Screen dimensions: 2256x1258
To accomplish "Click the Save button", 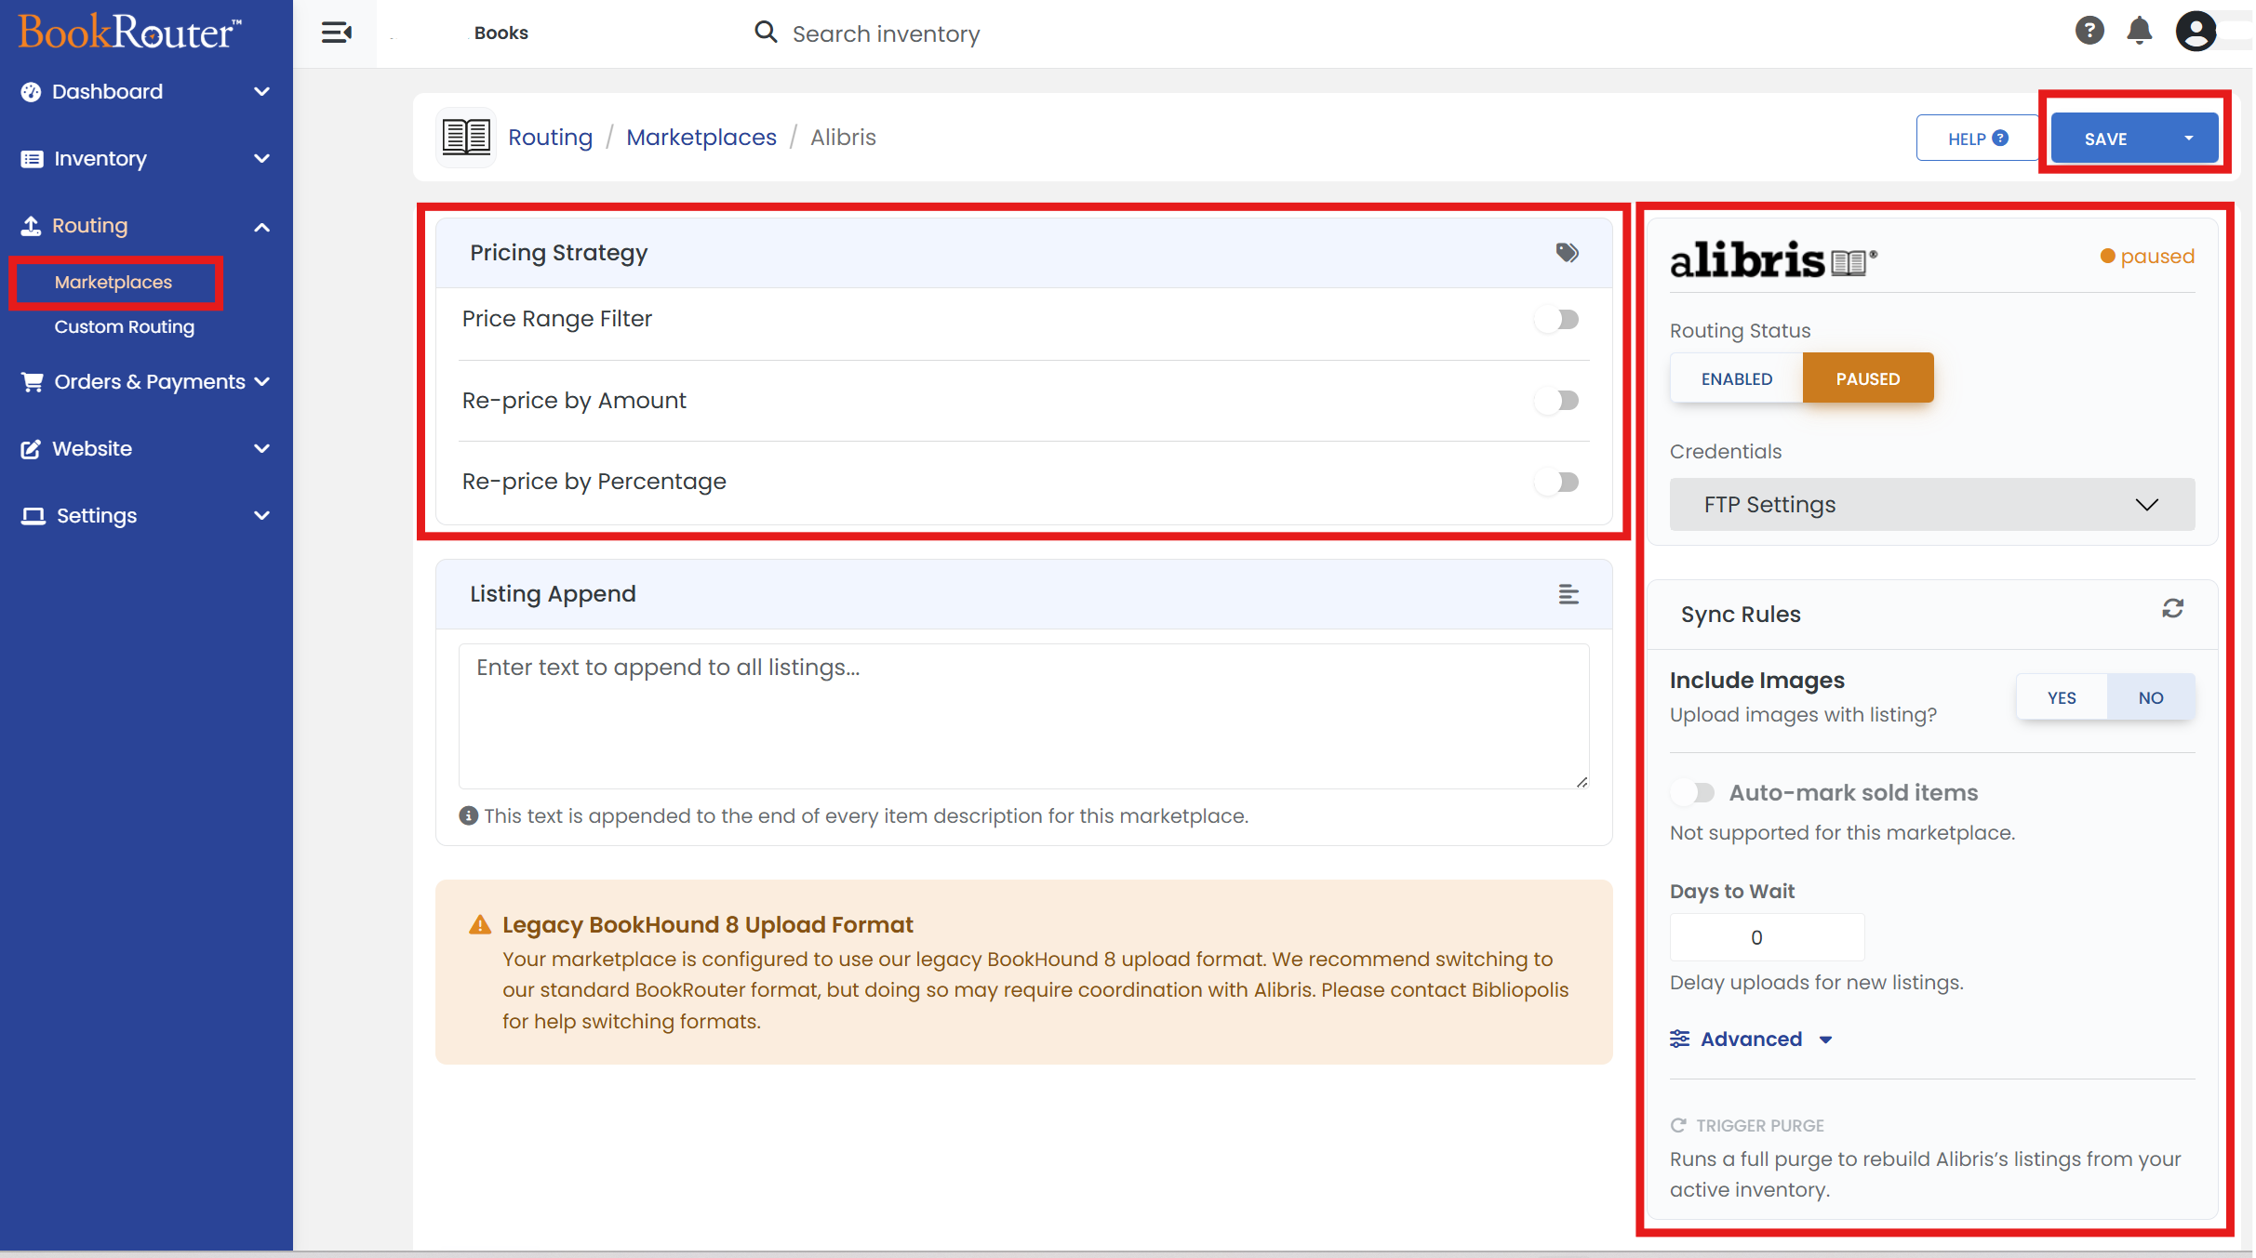I will pos(2106,138).
